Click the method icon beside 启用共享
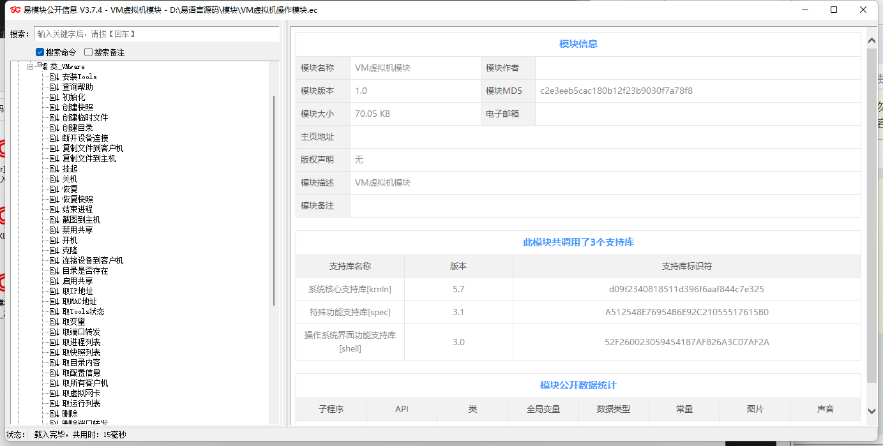883x446 pixels. [x=54, y=281]
